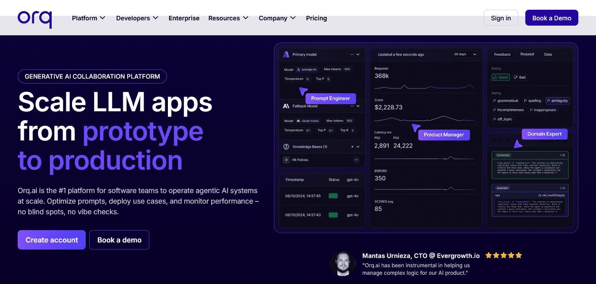The image size is (596, 284).
Task: Click the HR Policies label
Action: click(x=300, y=160)
